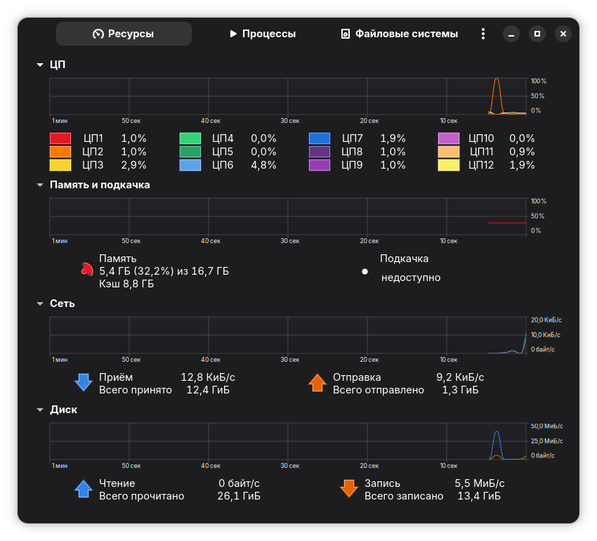Click total sent value 1,3 ГиБ
597x541 pixels.
pos(460,390)
